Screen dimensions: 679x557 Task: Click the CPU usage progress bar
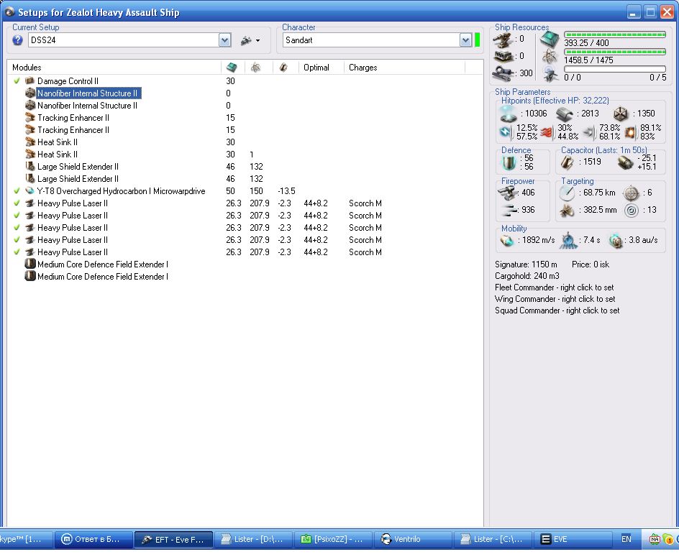pyautogui.click(x=615, y=34)
